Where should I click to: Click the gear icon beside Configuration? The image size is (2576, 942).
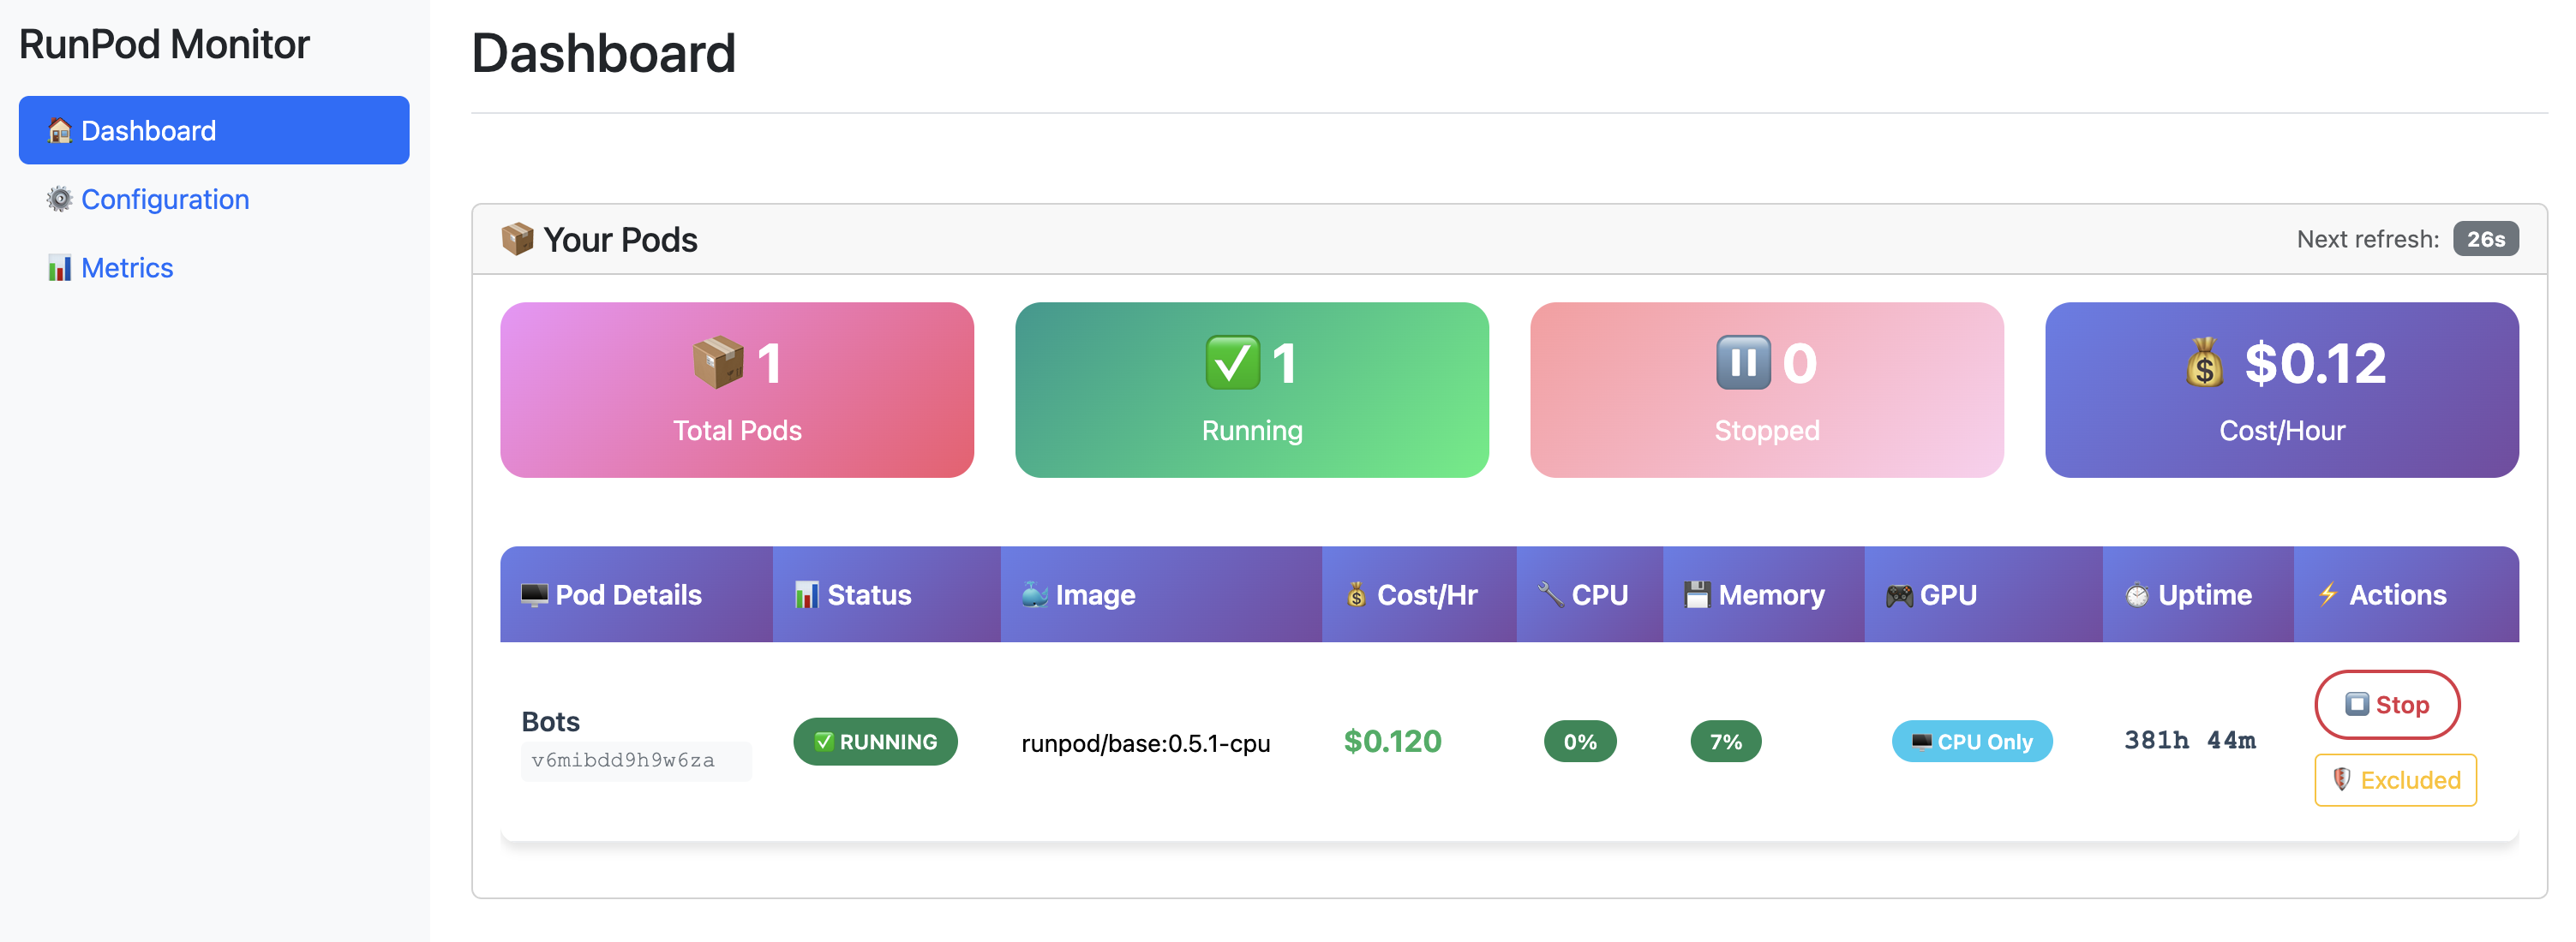[x=59, y=200]
